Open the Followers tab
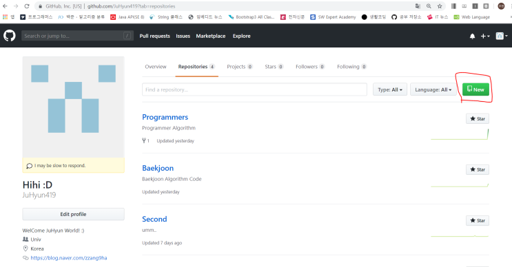The height and width of the screenshot is (267, 512). click(310, 67)
